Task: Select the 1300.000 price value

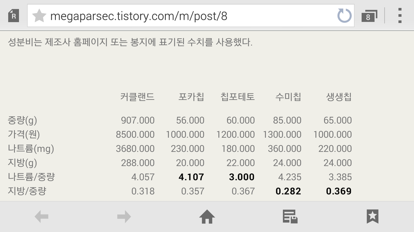Action: (282, 135)
